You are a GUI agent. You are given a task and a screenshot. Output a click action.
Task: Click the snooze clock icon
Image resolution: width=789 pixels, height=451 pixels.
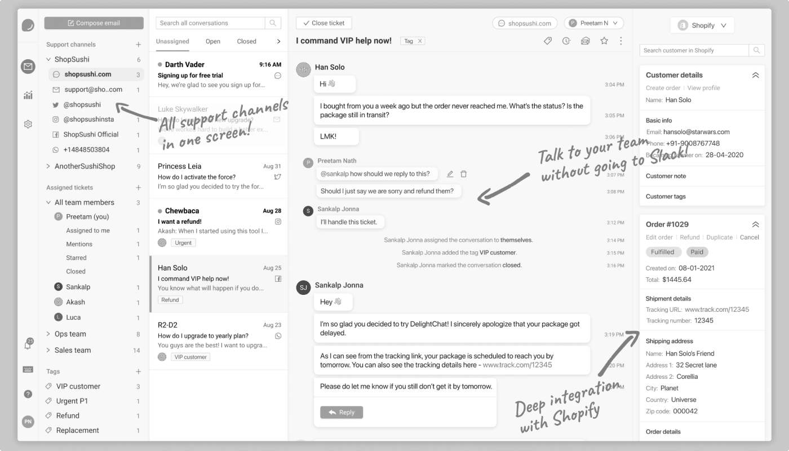coord(566,41)
